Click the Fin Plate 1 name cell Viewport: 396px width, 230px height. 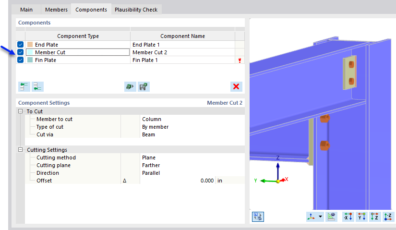182,60
